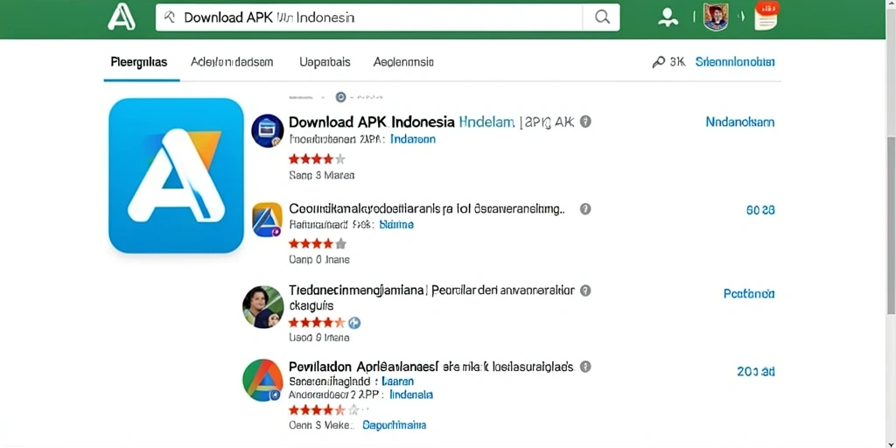The image size is (896, 448).
Task: Click info icon on the Pevriladon result row
Action: coord(585,367)
